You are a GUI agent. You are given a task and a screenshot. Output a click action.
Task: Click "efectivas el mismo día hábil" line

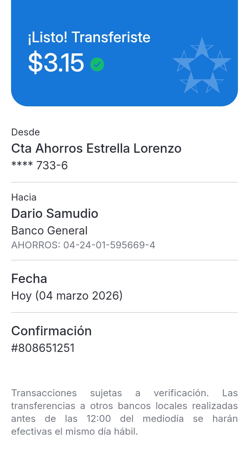74,432
